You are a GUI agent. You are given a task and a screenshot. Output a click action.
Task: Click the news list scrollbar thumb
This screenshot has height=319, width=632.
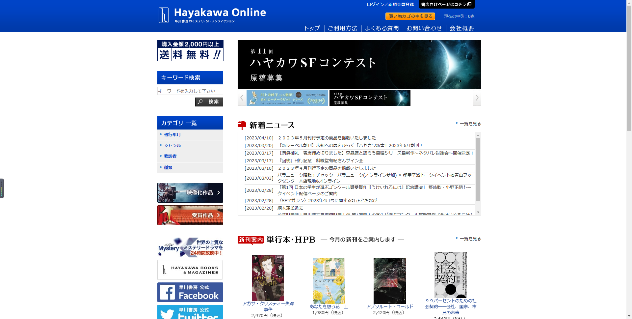478,169
